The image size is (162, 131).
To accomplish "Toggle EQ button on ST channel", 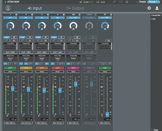I will coord(109,40).
